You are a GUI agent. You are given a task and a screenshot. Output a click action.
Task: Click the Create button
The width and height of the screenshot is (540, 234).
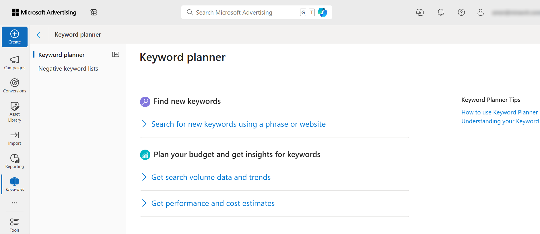(x=15, y=37)
